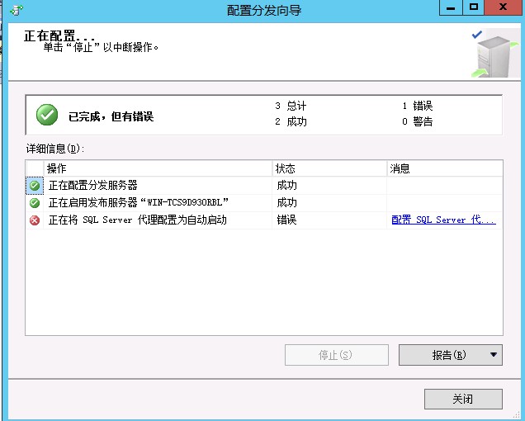525x421 pixels.
Task: Click the red error icon for SQL Server 代理 row
Action: tap(35, 220)
